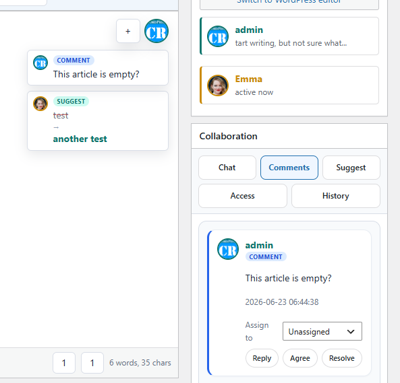Click Emma's avatar in the user list
The width and height of the screenshot is (400, 383).
click(x=218, y=85)
